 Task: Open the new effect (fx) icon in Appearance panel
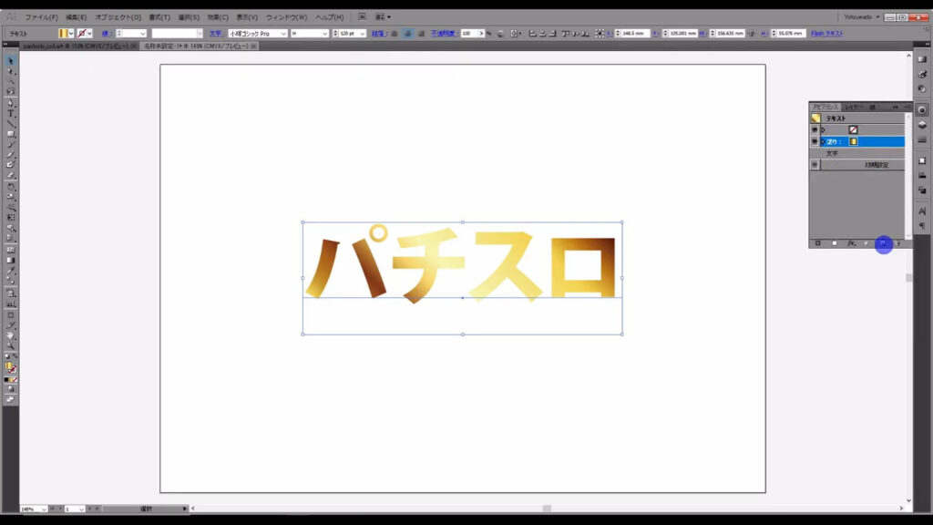point(852,244)
